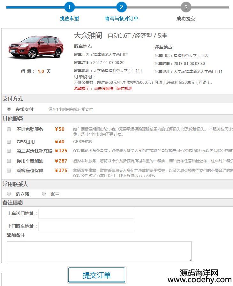Focus the 上门取车地址 input field
Image resolution: width=233 pixels, height=286 pixels.
click(86, 226)
